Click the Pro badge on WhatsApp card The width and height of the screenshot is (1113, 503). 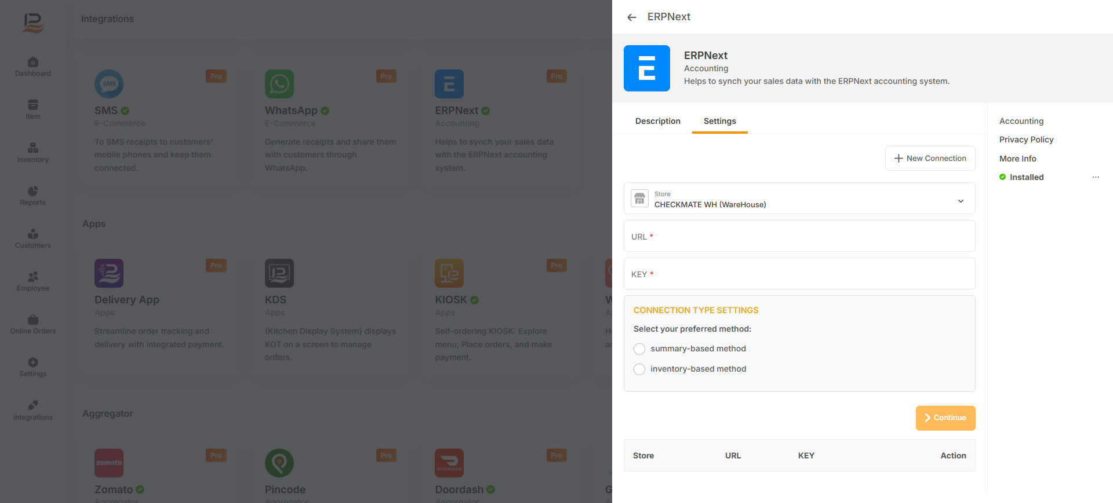(386, 76)
